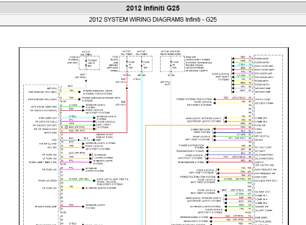
Task: Click the "TRUNK LID OPEN" pin label
Action: click(47, 181)
